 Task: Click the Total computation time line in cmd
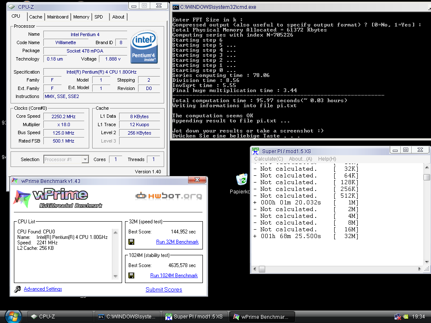tap(260, 101)
